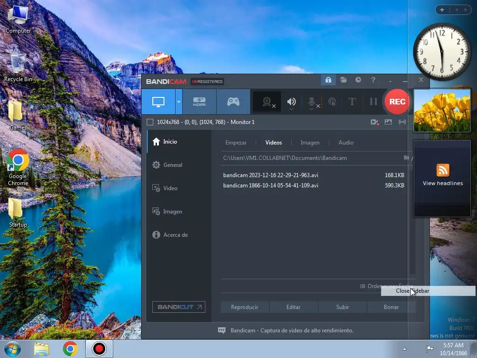Toggle the webcam overlay

[267, 102]
